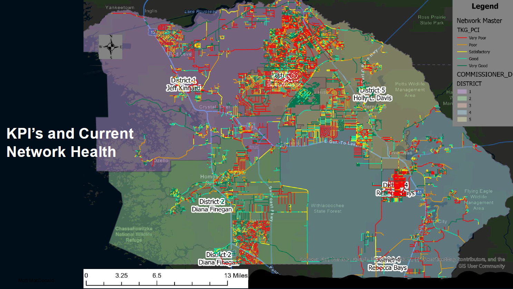Click the Network Master layer heading
513x289 pixels.
pyautogui.click(x=479, y=21)
